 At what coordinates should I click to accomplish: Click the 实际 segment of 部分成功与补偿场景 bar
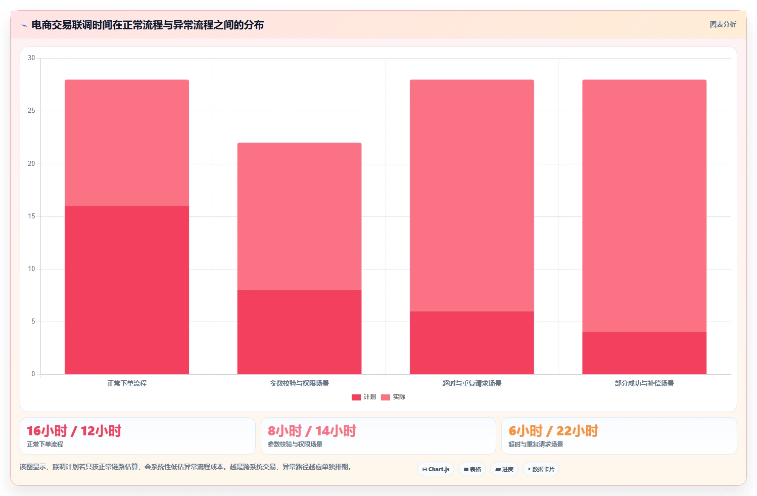[x=644, y=206]
